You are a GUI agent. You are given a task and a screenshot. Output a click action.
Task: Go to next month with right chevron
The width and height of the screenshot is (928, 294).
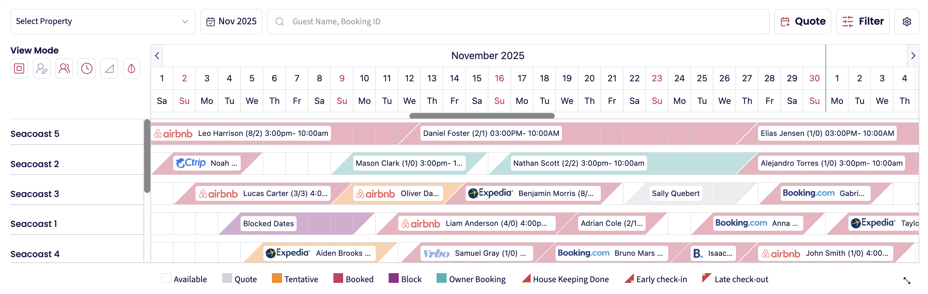(x=913, y=56)
